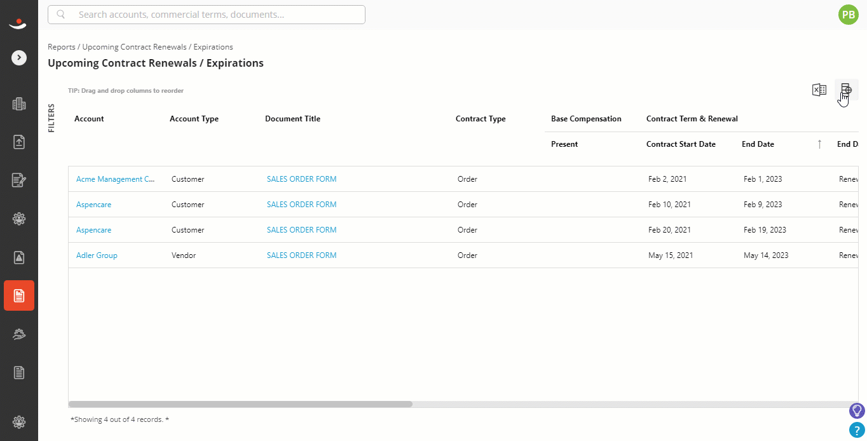The image size is (867, 441).
Task: Click the horizontal scrollbar thumb under the table
Action: click(x=240, y=404)
